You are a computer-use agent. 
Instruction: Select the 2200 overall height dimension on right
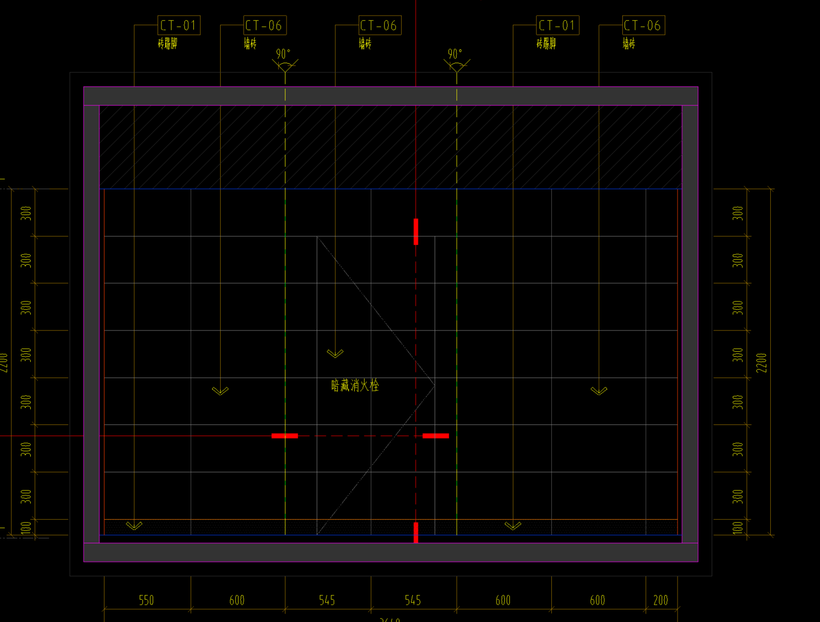762,362
